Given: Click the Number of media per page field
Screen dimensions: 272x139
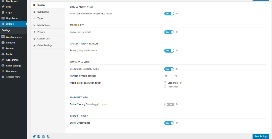Looking at the screenshot, I should point(169,76).
